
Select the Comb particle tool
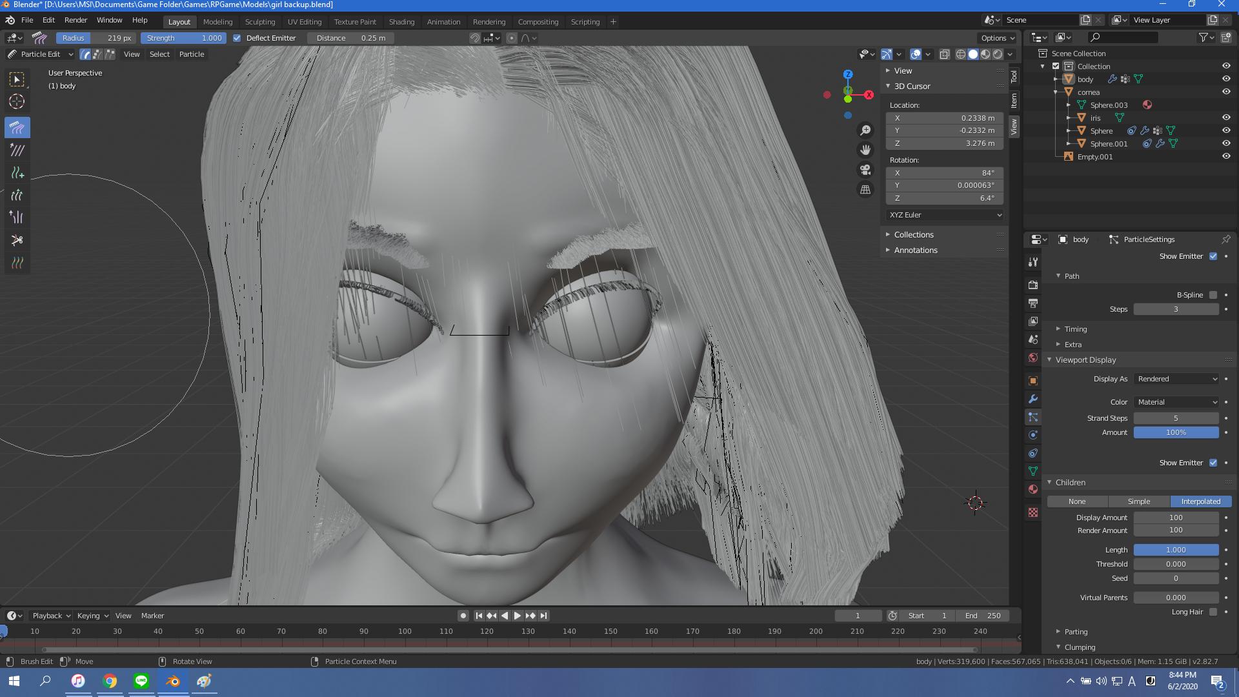17,128
